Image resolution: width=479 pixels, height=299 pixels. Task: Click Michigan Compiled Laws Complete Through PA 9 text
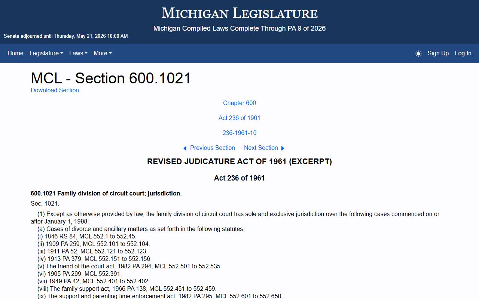(x=239, y=28)
